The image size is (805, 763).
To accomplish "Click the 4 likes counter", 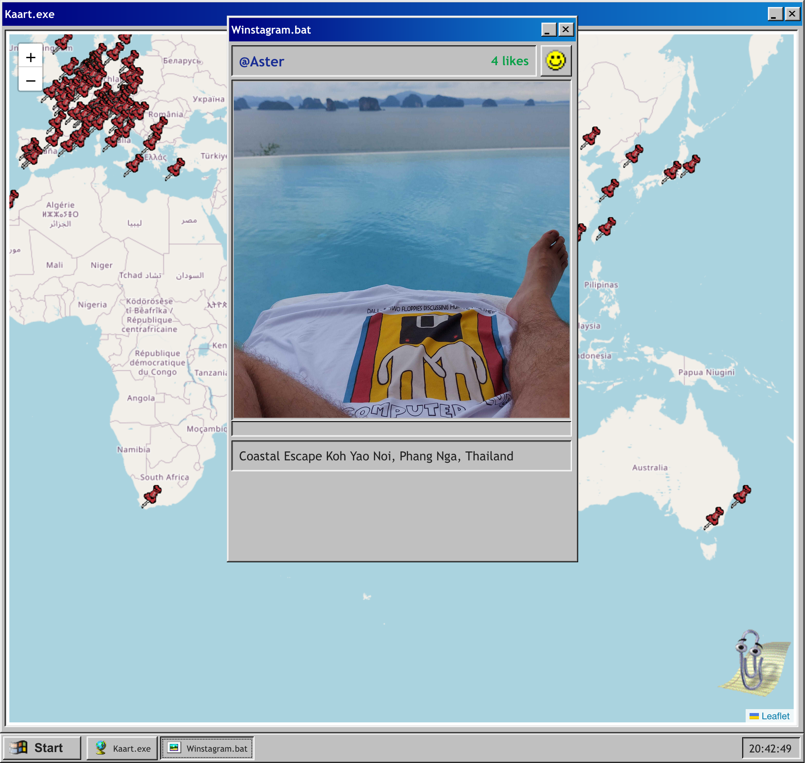I will (509, 61).
